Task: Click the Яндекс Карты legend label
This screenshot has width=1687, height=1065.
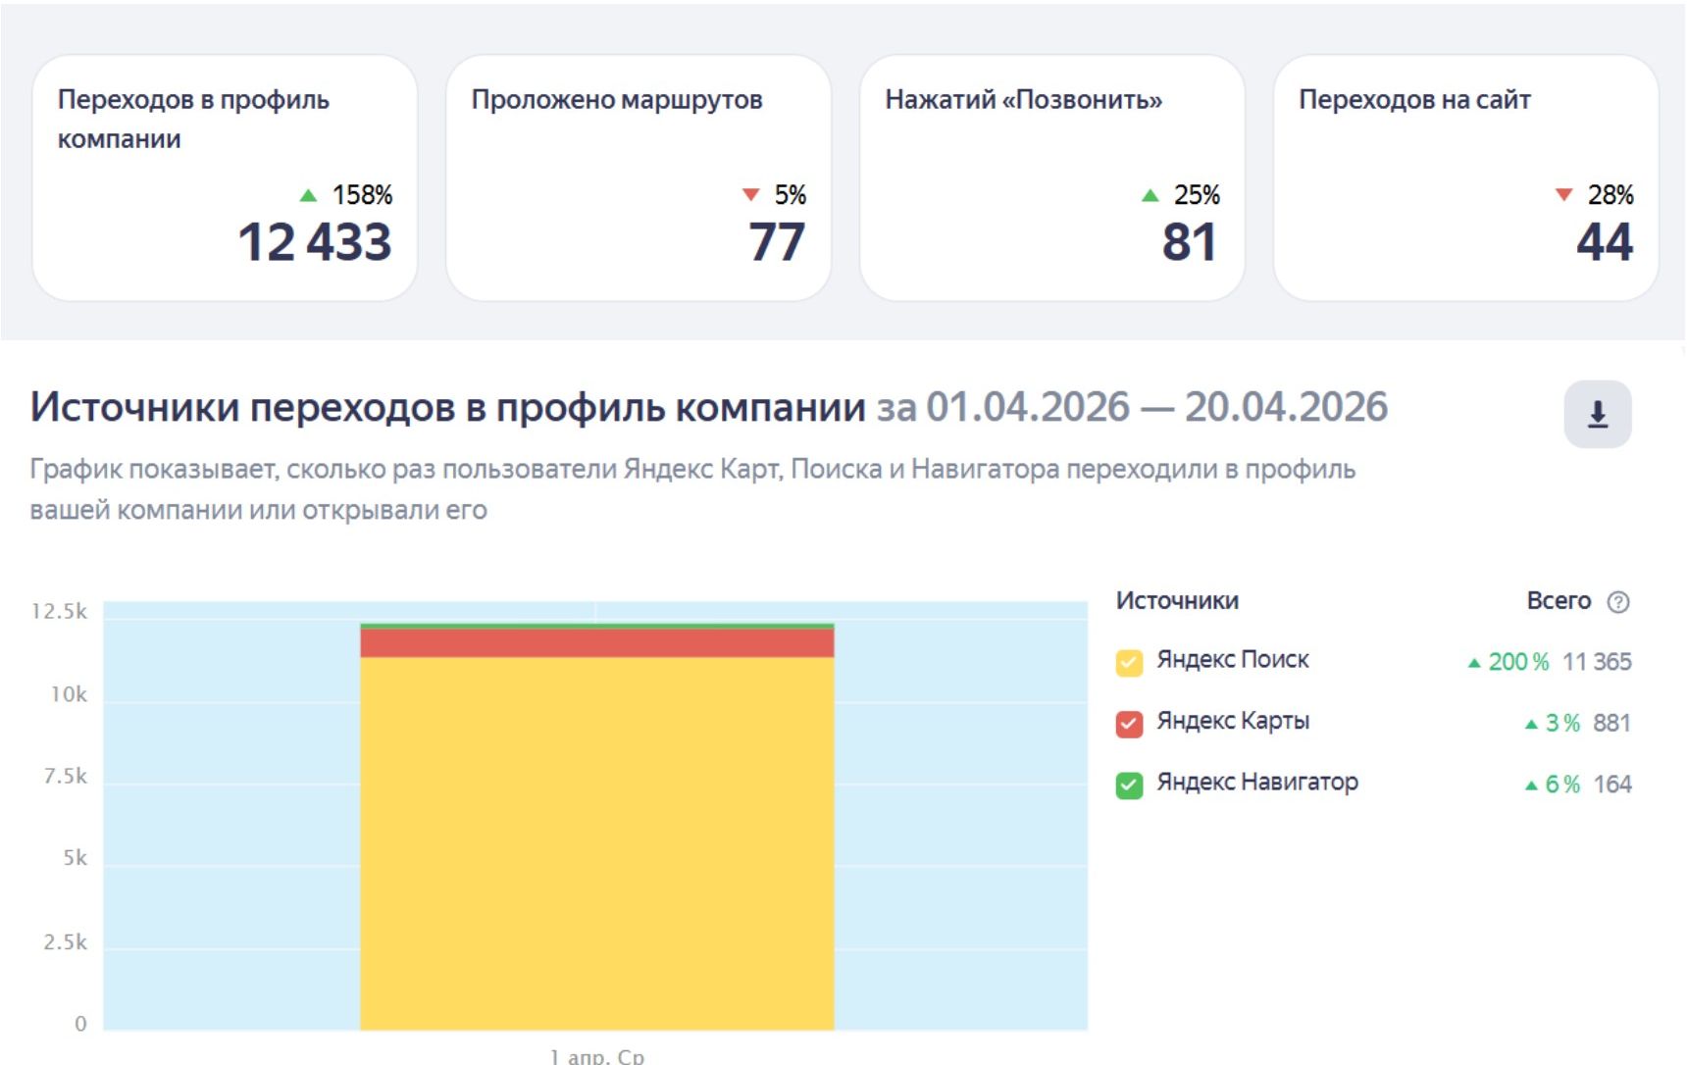Action: click(x=1233, y=721)
